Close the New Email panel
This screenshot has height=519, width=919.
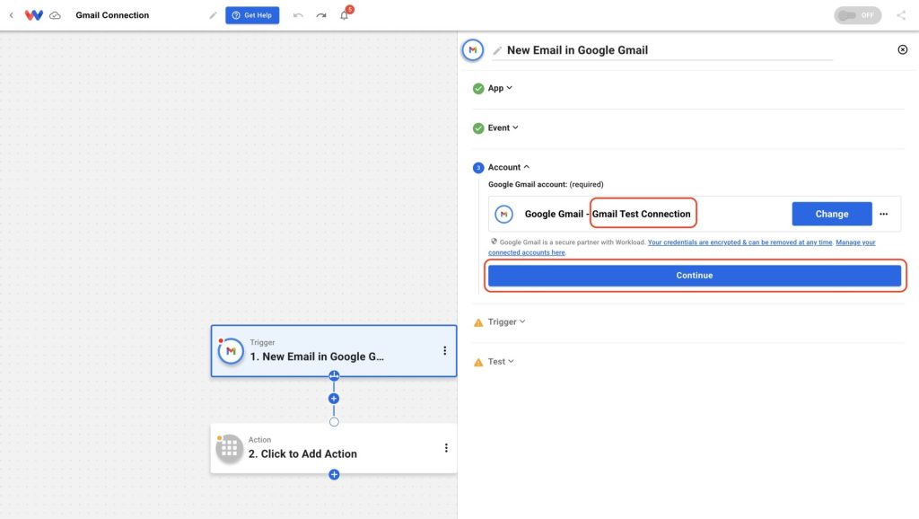point(903,50)
